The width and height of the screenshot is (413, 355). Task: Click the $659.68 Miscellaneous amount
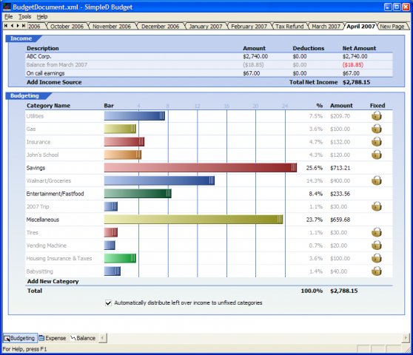click(x=340, y=220)
